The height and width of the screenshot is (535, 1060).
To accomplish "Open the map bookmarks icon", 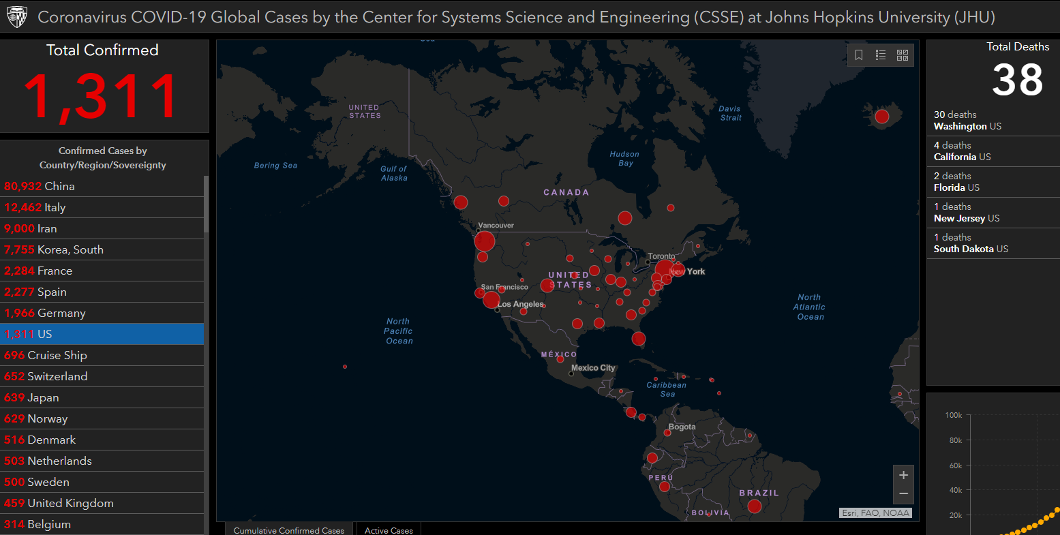I will coord(859,55).
